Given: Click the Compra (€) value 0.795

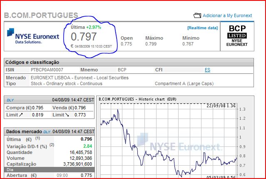Looking at the screenshot, I should (x=37, y=108).
